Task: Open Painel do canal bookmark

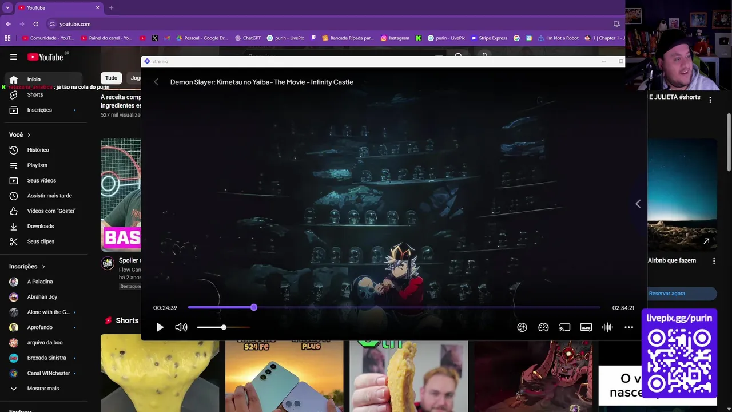Action: click(107, 38)
